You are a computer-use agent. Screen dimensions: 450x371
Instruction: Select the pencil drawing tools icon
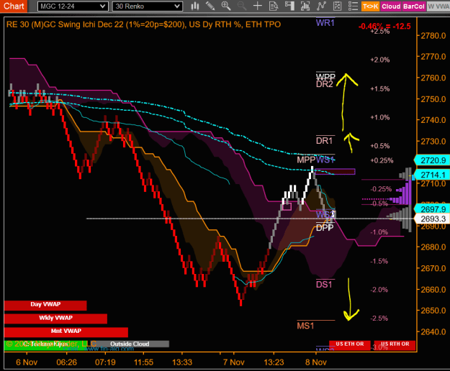210,6
